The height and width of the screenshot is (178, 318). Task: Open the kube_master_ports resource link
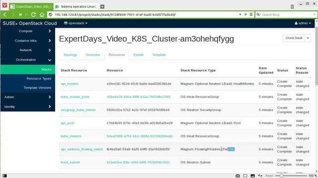[x=75, y=97]
